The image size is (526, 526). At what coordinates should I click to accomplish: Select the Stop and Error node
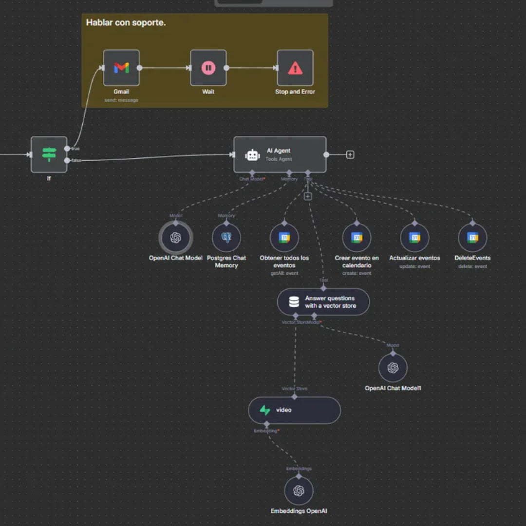(295, 68)
